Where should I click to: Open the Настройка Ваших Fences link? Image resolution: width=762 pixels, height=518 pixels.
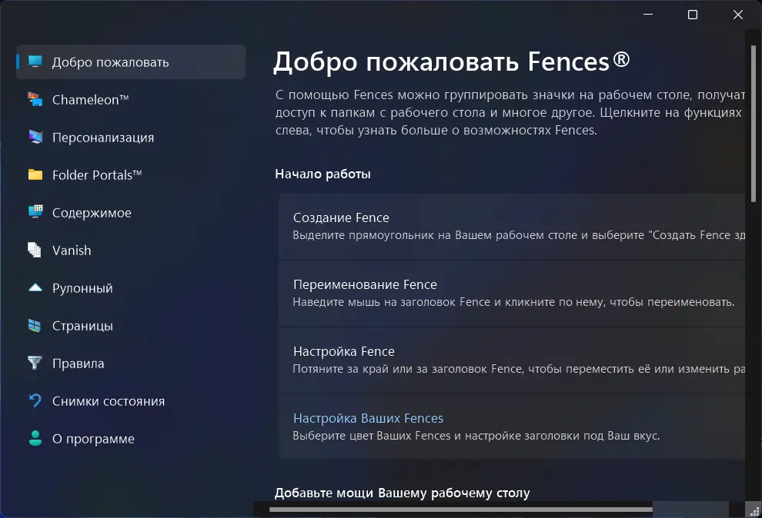pyautogui.click(x=368, y=418)
